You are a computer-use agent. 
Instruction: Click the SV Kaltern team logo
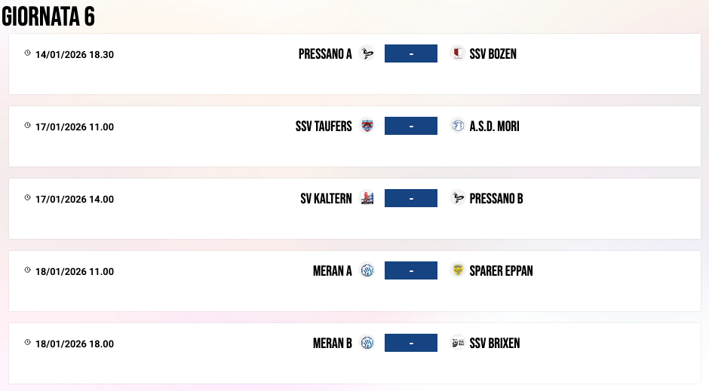[367, 198]
